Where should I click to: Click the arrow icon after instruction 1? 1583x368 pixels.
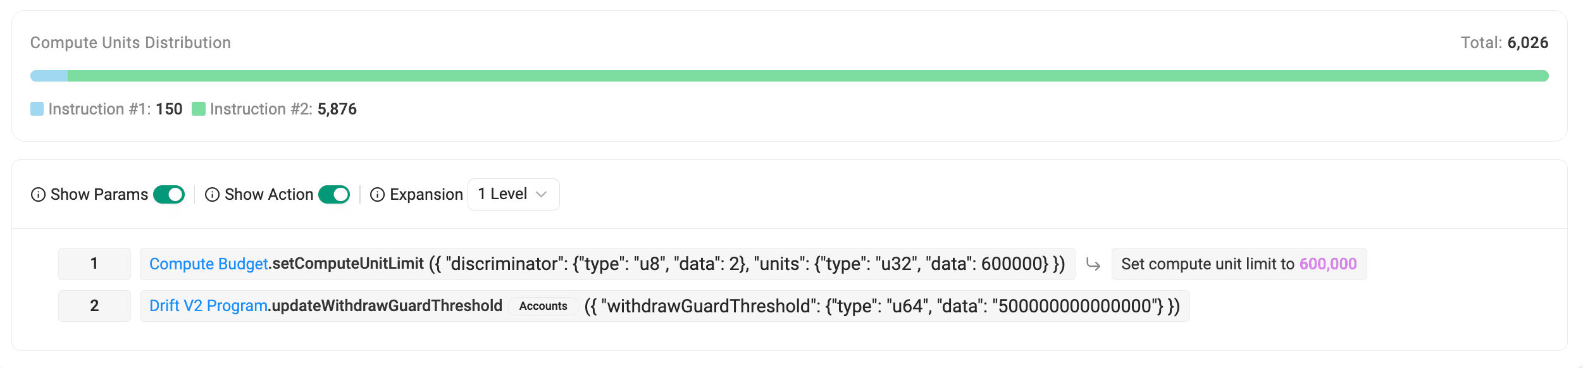coord(1093,264)
